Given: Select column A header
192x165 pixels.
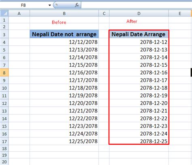Looking at the screenshot, I should point(19,13).
